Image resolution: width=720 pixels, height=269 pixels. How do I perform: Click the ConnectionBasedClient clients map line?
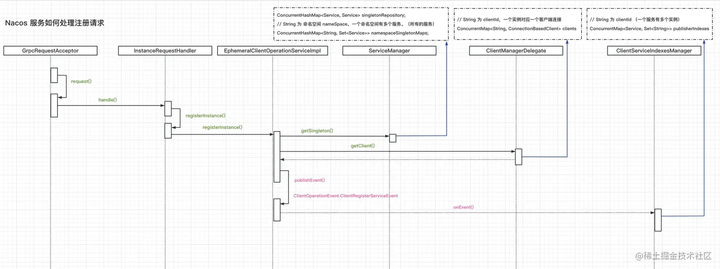pyautogui.click(x=517, y=29)
